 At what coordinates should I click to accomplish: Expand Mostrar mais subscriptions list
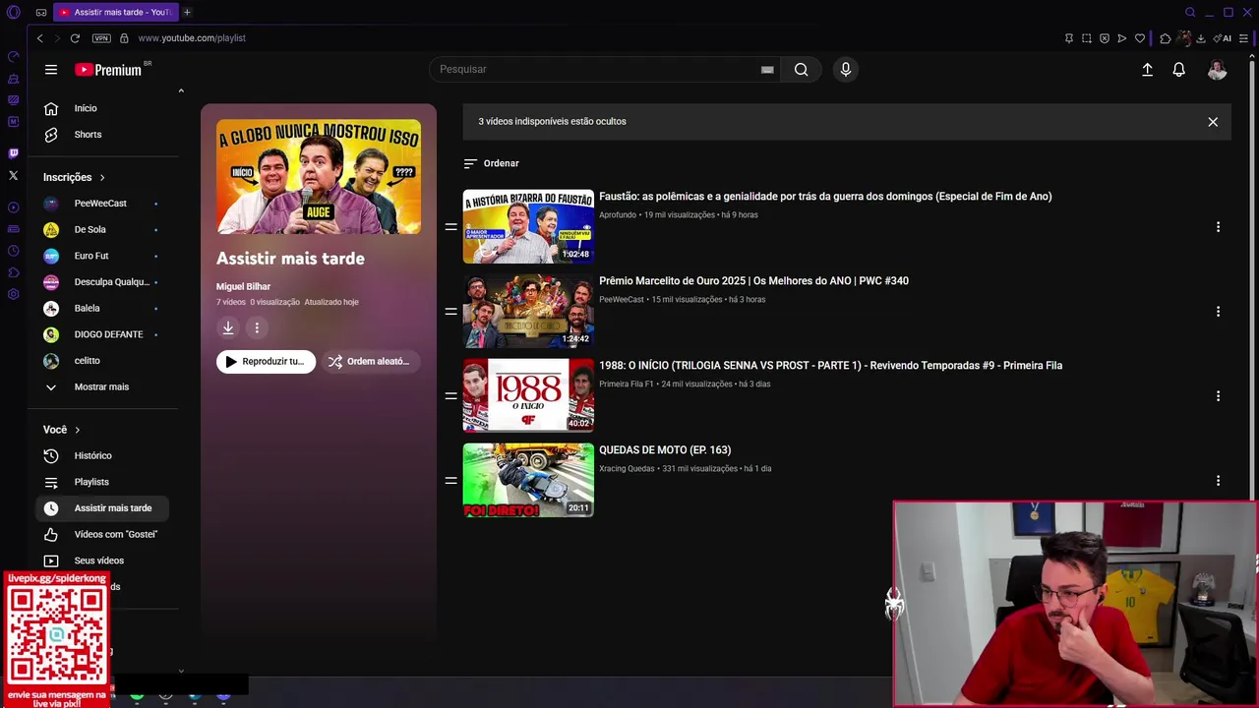101,387
